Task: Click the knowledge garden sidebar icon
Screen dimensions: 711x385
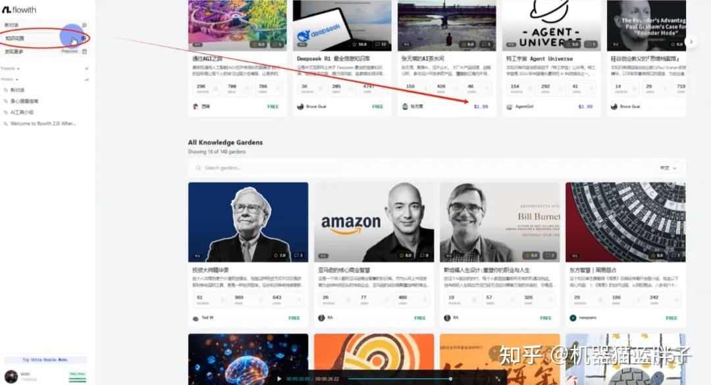Action: click(x=84, y=39)
